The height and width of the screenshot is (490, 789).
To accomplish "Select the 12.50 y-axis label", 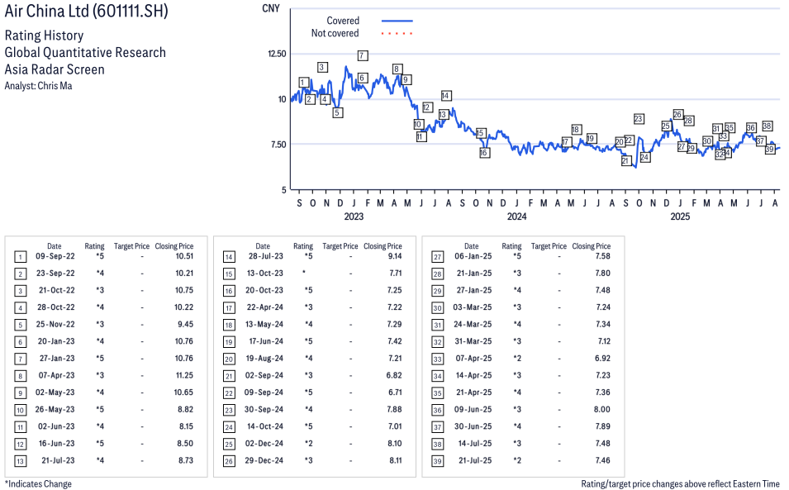I will (x=277, y=54).
